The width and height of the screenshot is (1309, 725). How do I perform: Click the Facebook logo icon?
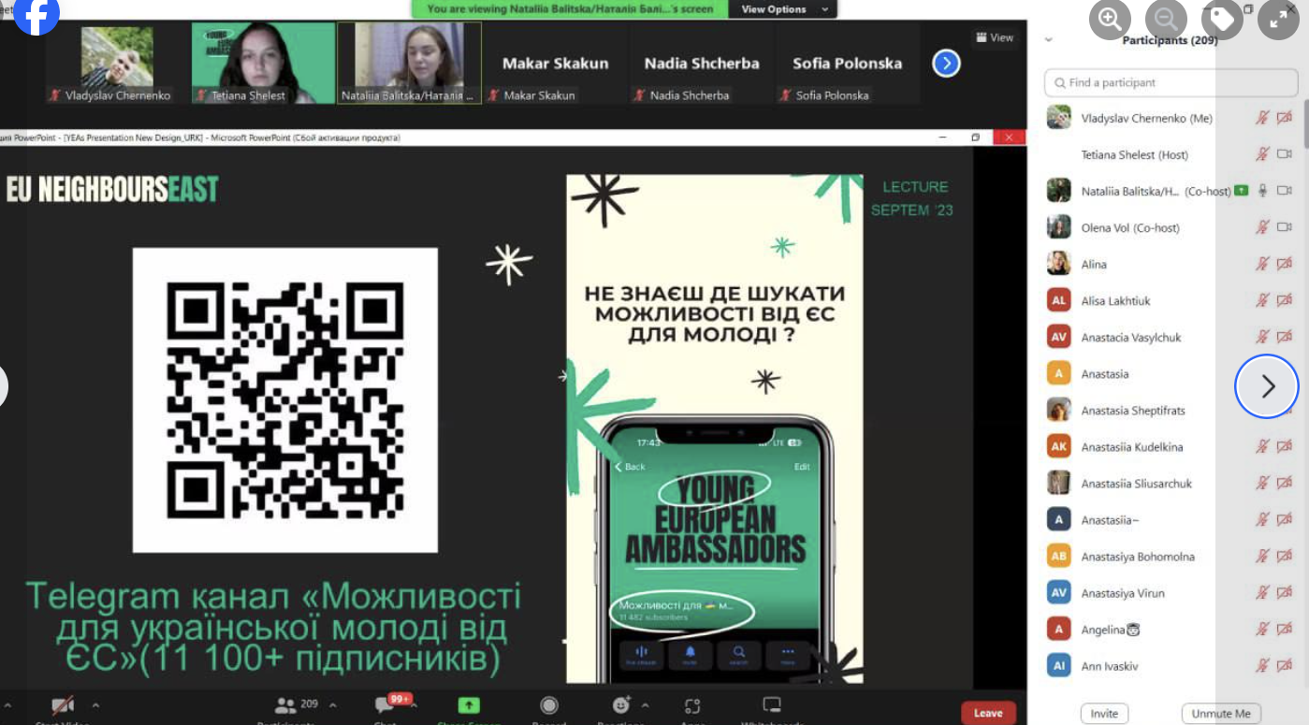click(36, 13)
